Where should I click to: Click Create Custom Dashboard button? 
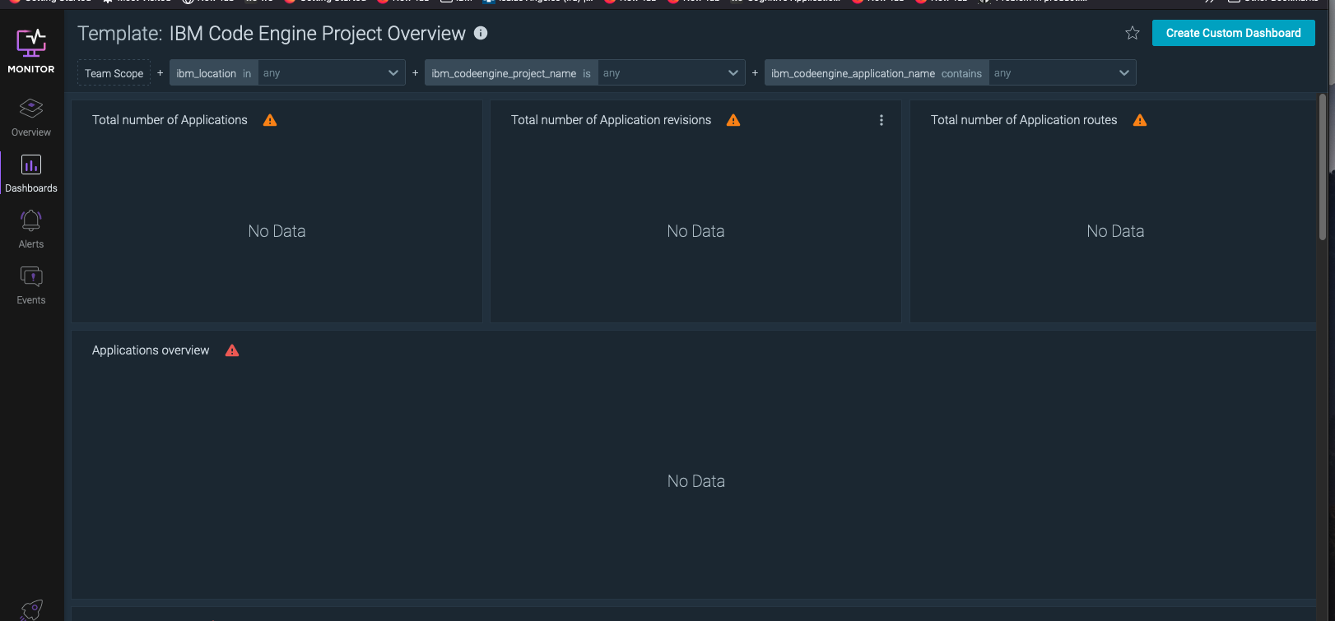click(x=1233, y=33)
